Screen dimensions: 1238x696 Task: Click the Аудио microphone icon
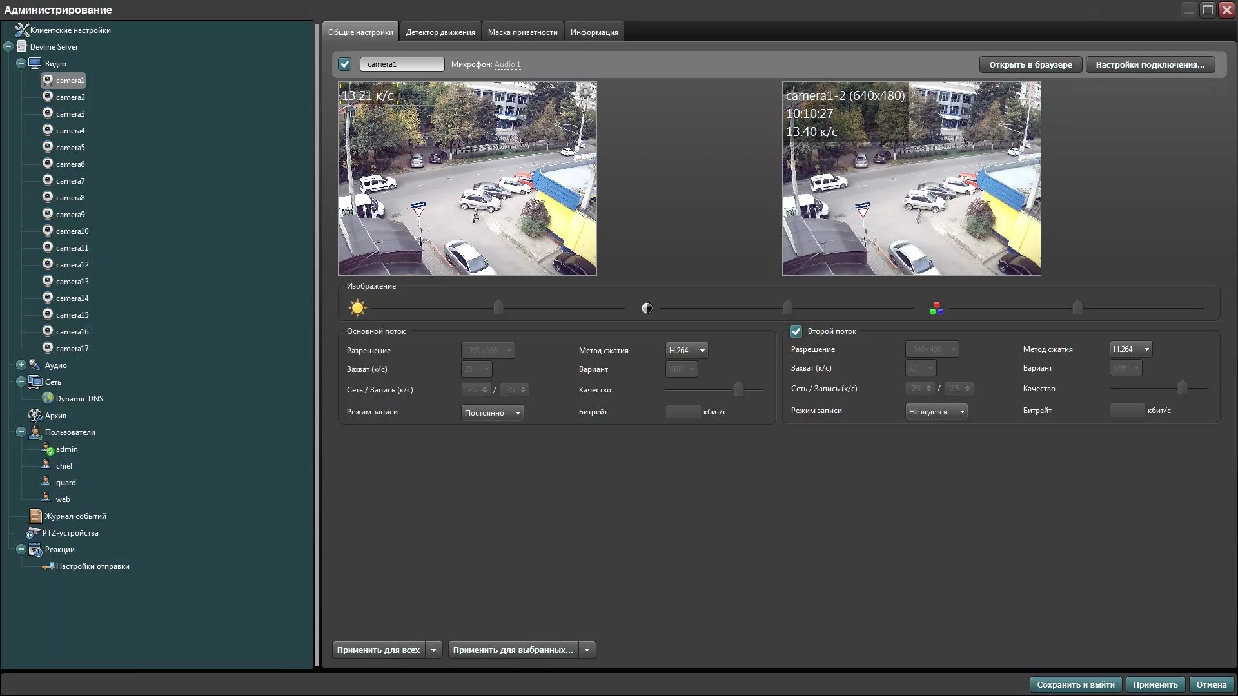tap(35, 365)
